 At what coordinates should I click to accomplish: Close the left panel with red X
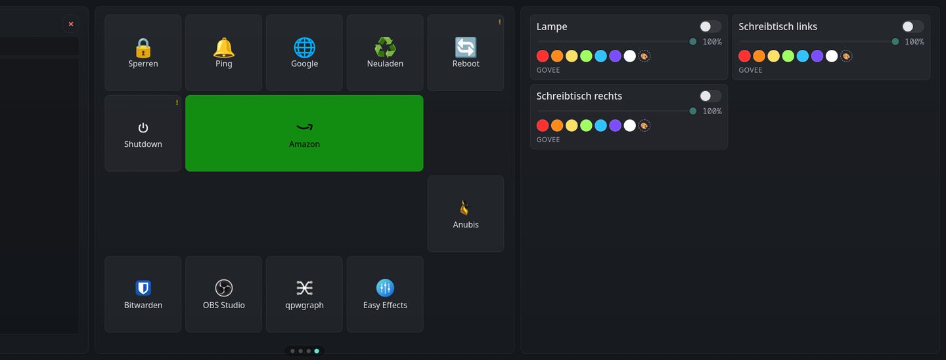coord(71,24)
